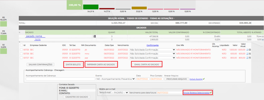264x100 pixels.
Task: Click the 75,44 atraso value
Action: 259,36
